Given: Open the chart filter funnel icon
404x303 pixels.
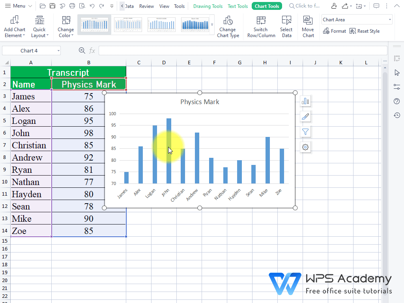Looking at the screenshot, I should (305, 132).
